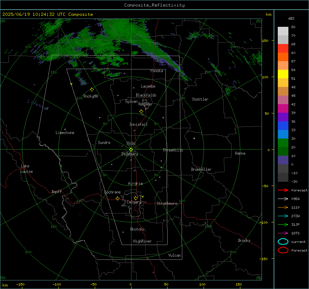Click the yellow diamond marker near RedDeer
This screenshot has width=309, height=289.
(x=141, y=112)
